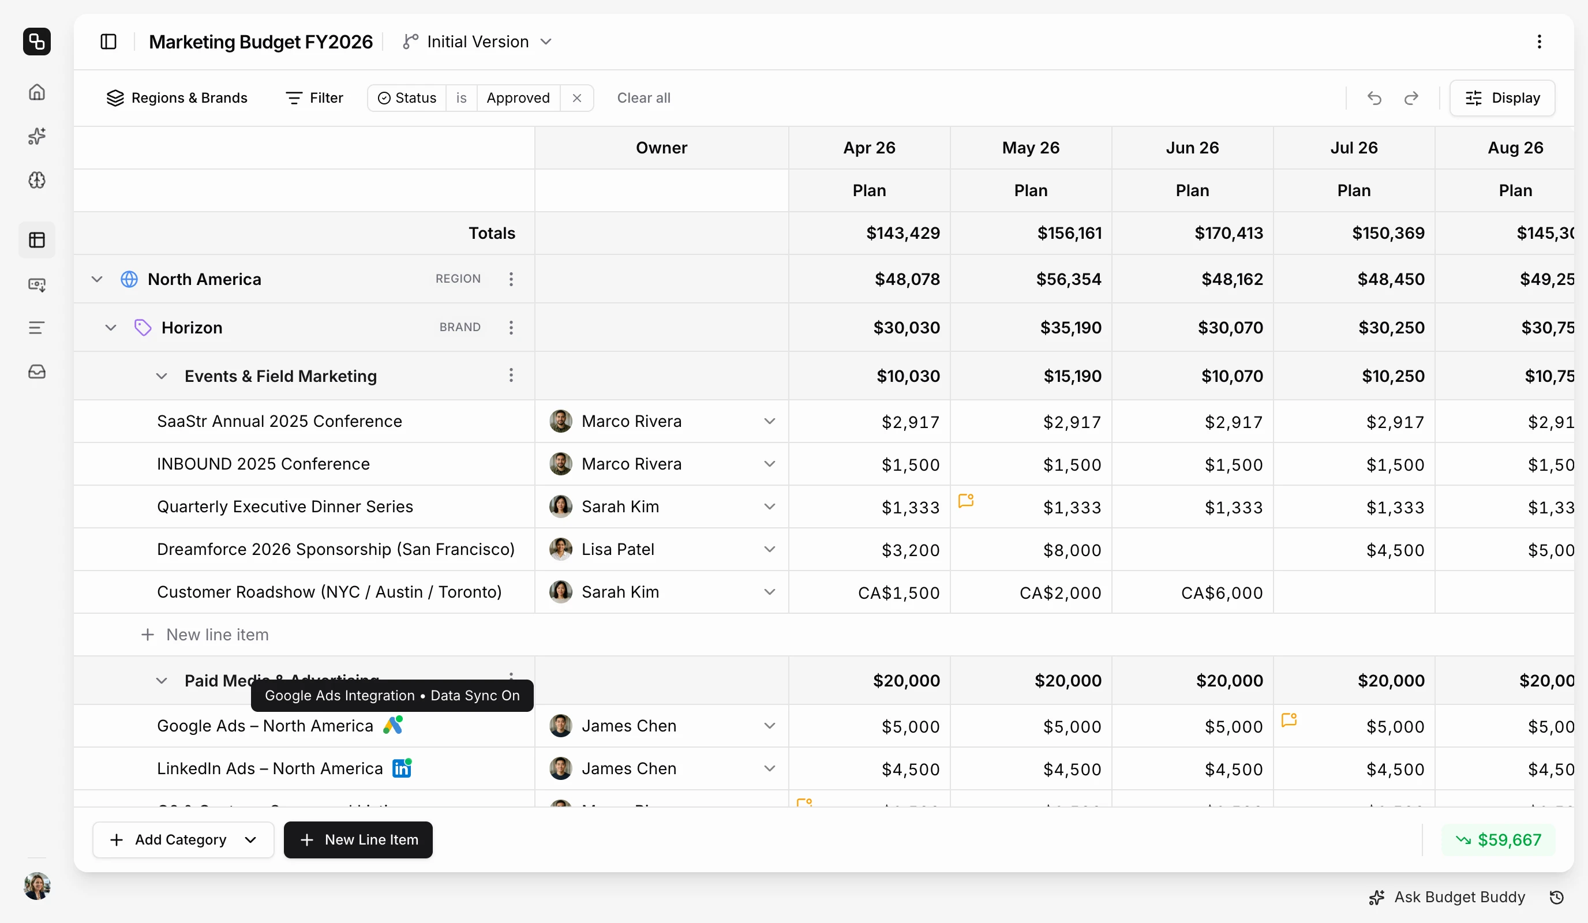Open the brain icon in sidebar
Image resolution: width=1588 pixels, height=923 pixels.
pyautogui.click(x=36, y=180)
